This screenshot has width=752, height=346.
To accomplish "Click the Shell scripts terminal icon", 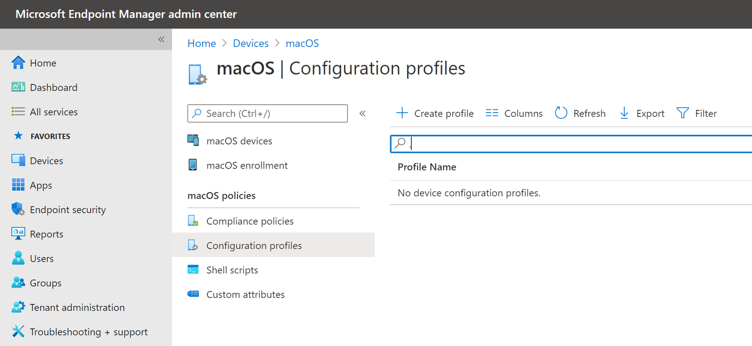I will pos(193,269).
